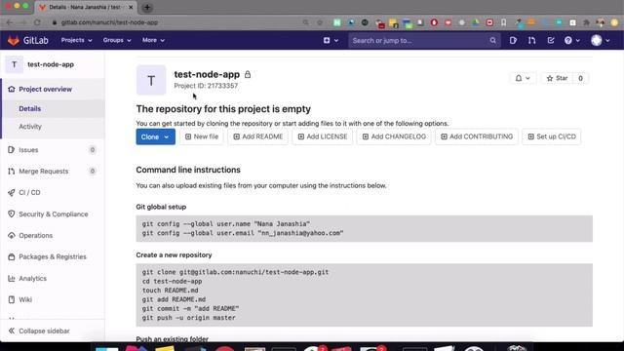Click the private lock icon next to project name

coord(248,74)
